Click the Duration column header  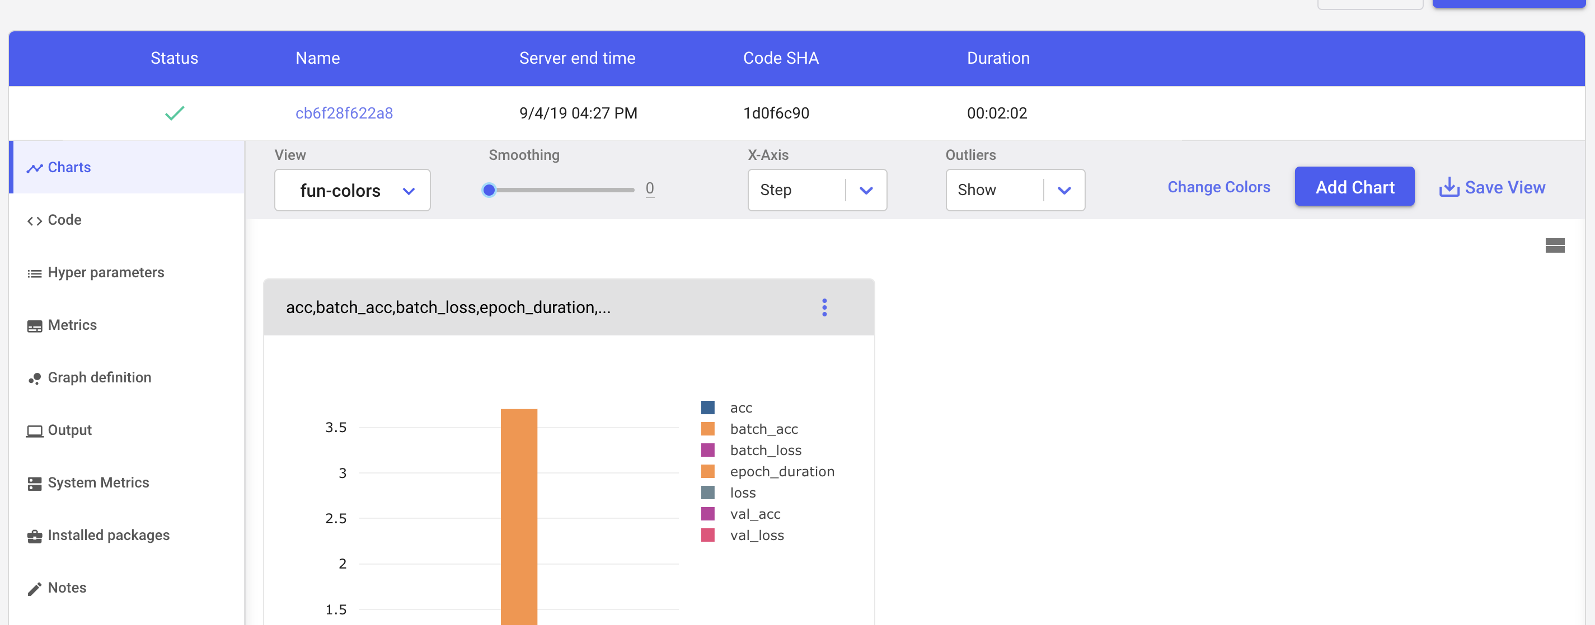998,58
